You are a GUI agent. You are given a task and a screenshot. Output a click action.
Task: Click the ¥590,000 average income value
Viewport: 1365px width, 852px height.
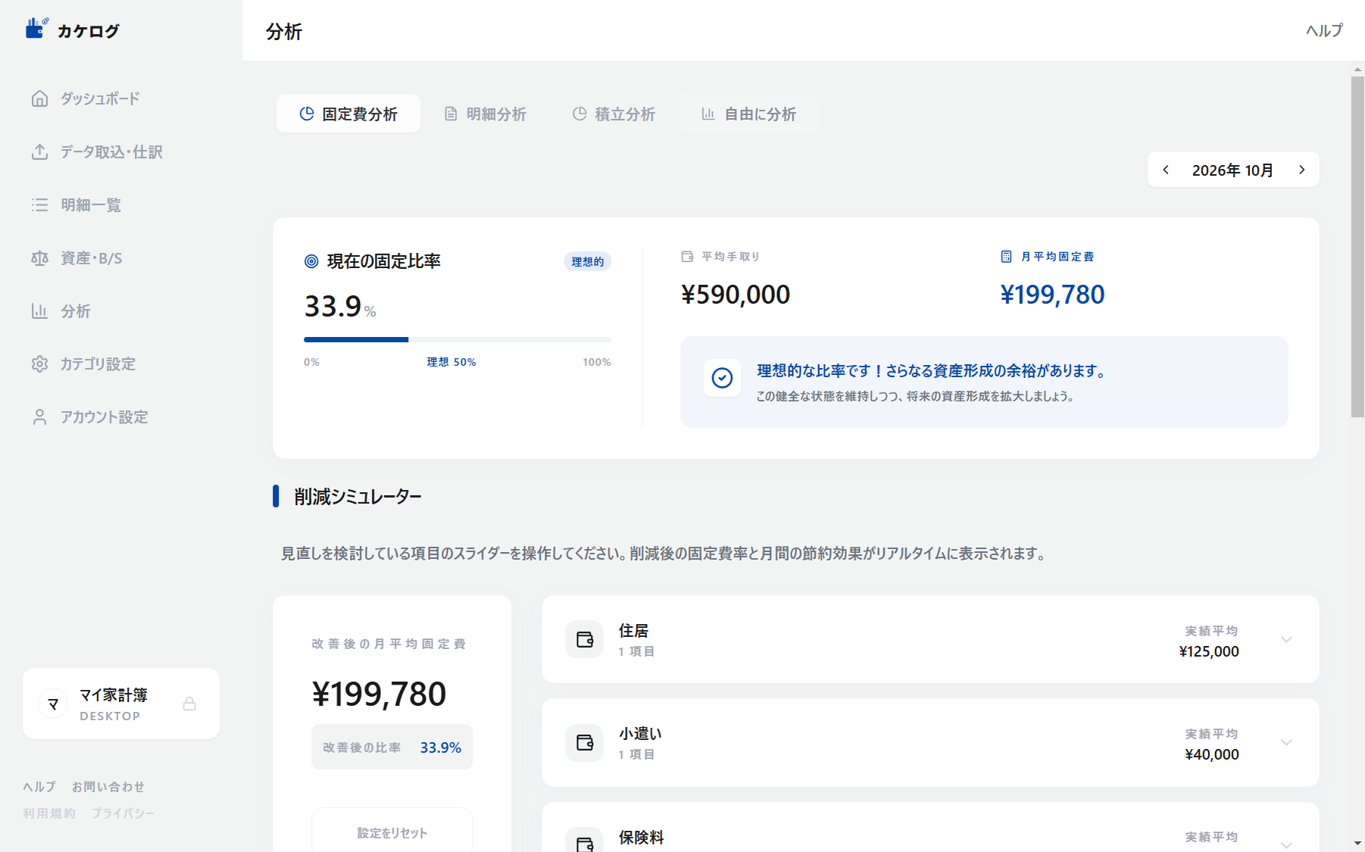tap(736, 295)
